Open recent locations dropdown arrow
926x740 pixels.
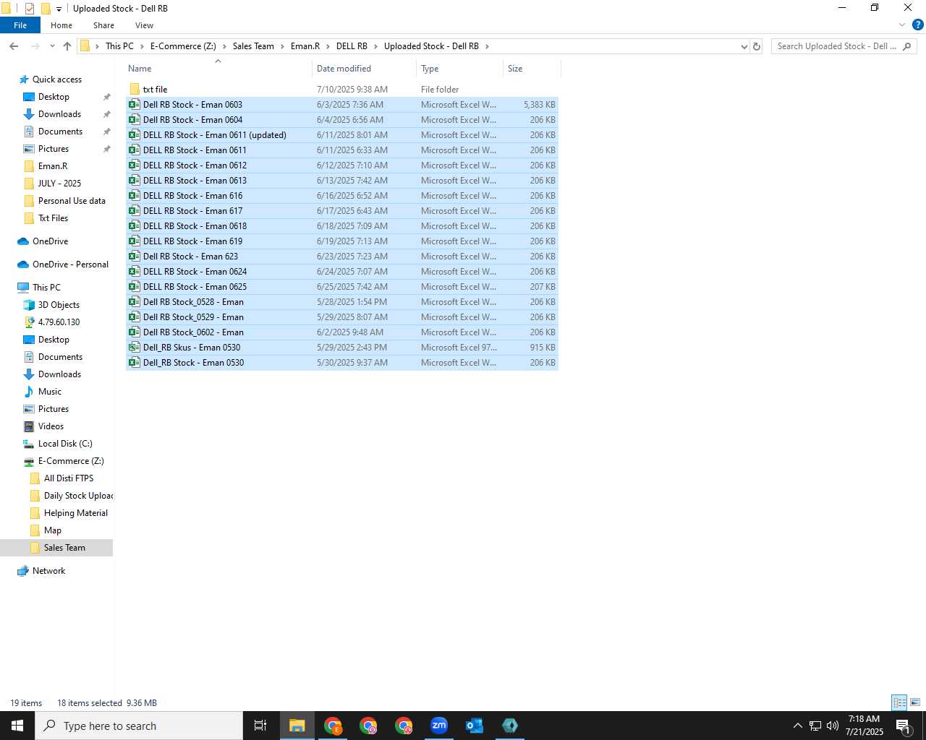click(x=52, y=46)
